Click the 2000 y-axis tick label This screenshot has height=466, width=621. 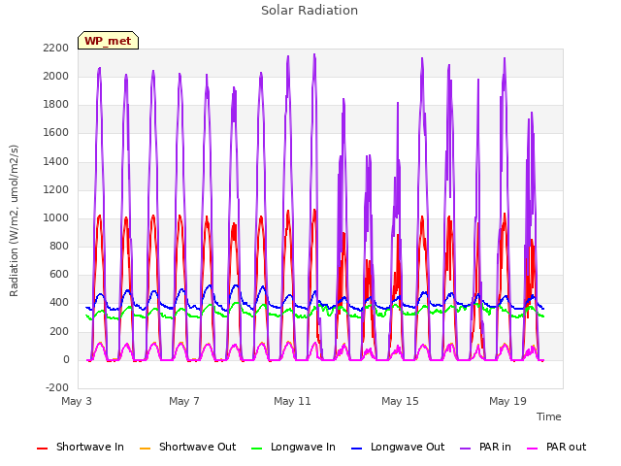(x=56, y=76)
